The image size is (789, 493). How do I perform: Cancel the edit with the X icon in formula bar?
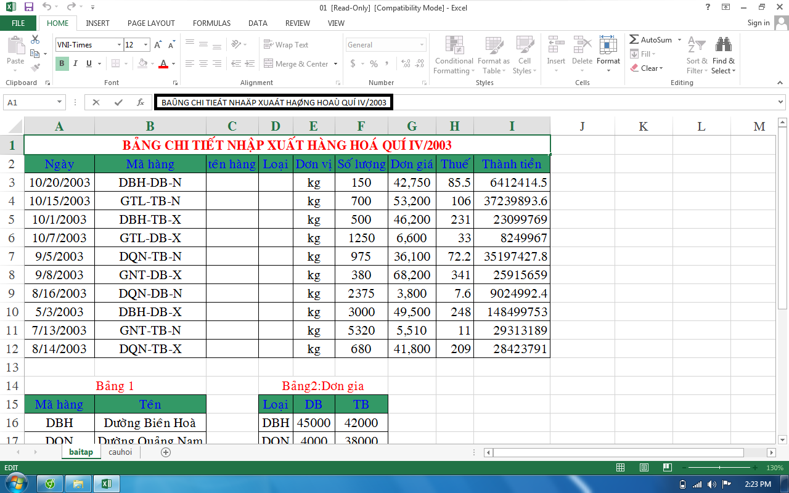tap(96, 102)
